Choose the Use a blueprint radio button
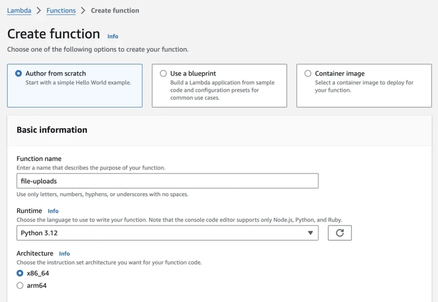This screenshot has width=438, height=302. pos(163,73)
